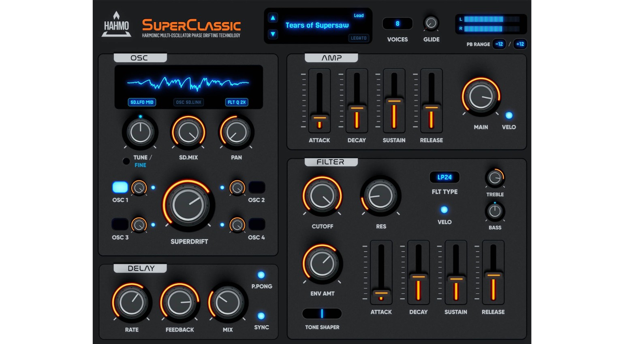624x344 pixels.
Task: Select next preset with down arrow
Action: click(273, 34)
